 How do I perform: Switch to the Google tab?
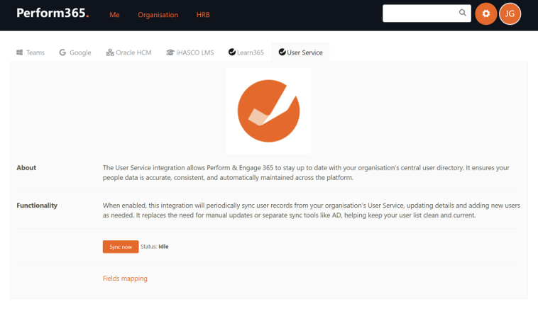[x=75, y=52]
